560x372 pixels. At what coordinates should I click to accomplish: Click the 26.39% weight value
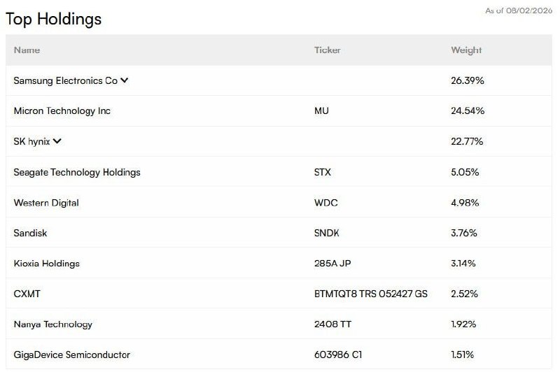467,80
